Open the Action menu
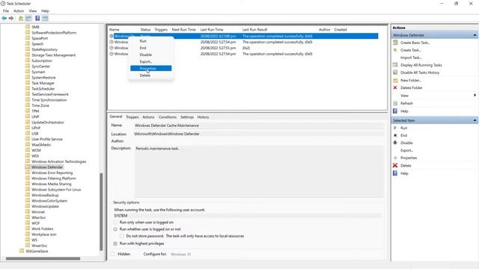 tap(19, 10)
